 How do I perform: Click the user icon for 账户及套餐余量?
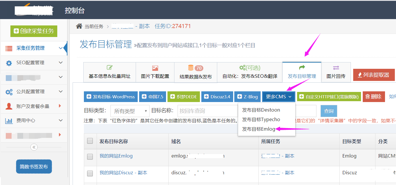(9, 106)
